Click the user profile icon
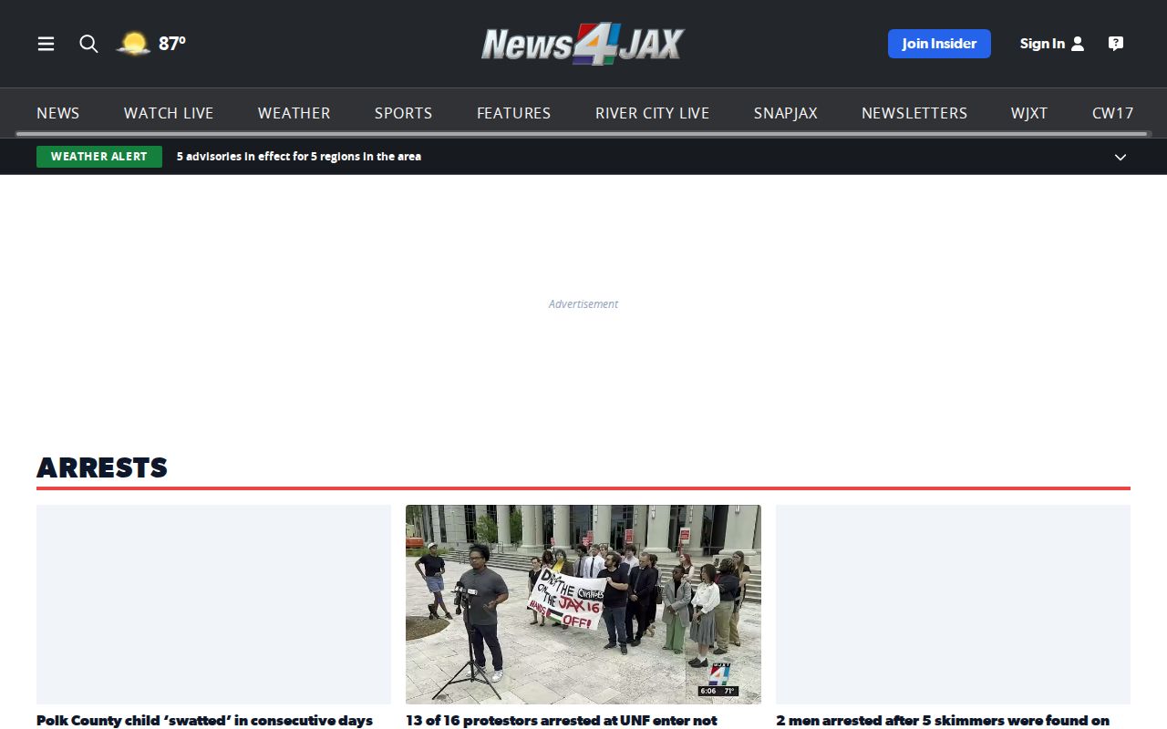This screenshot has height=729, width=1167. coord(1078,44)
